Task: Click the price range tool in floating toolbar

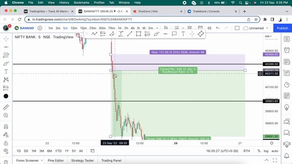Action: click(120, 34)
